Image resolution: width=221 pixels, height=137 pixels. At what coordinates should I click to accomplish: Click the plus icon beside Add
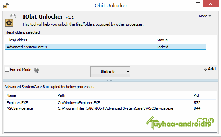coord(205,69)
